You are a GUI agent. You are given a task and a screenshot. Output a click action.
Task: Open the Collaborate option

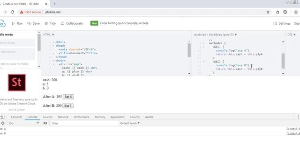click(x=72, y=23)
